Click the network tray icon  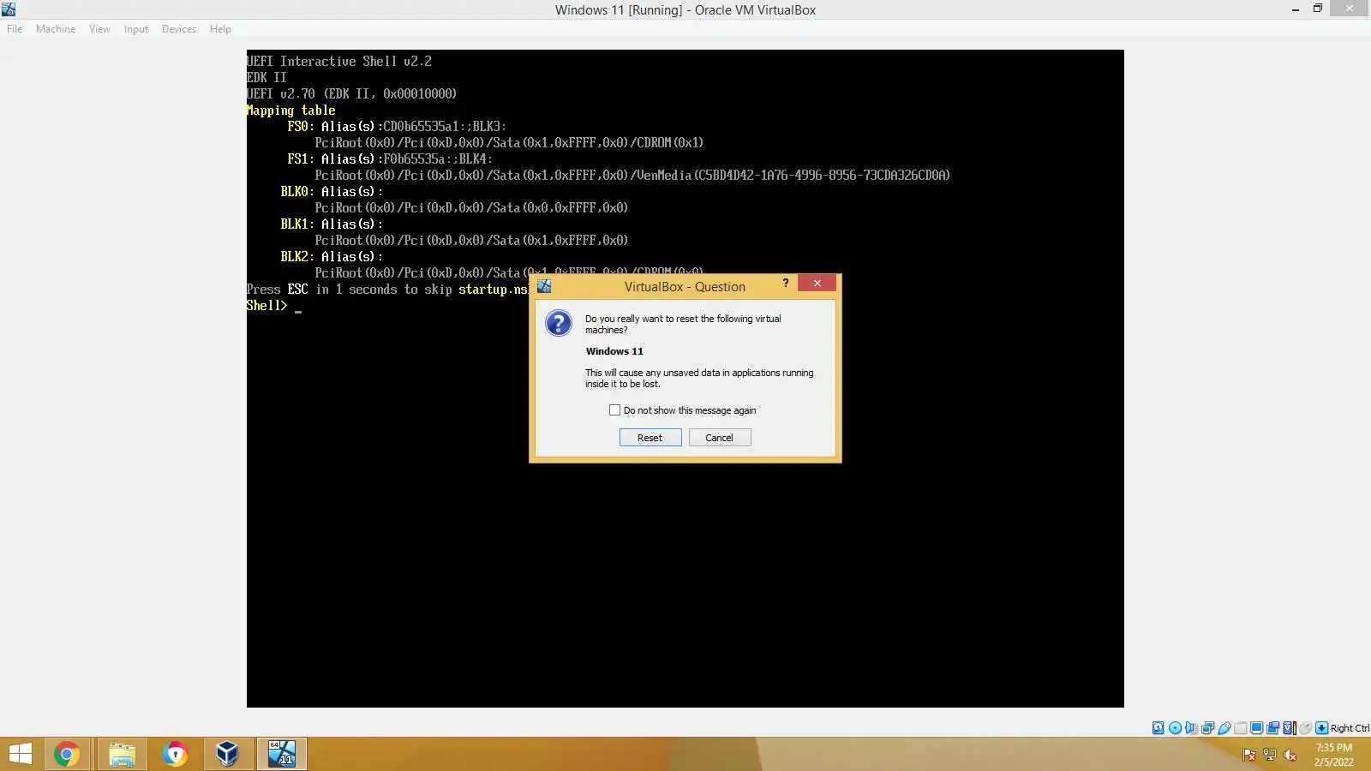pos(1270,755)
